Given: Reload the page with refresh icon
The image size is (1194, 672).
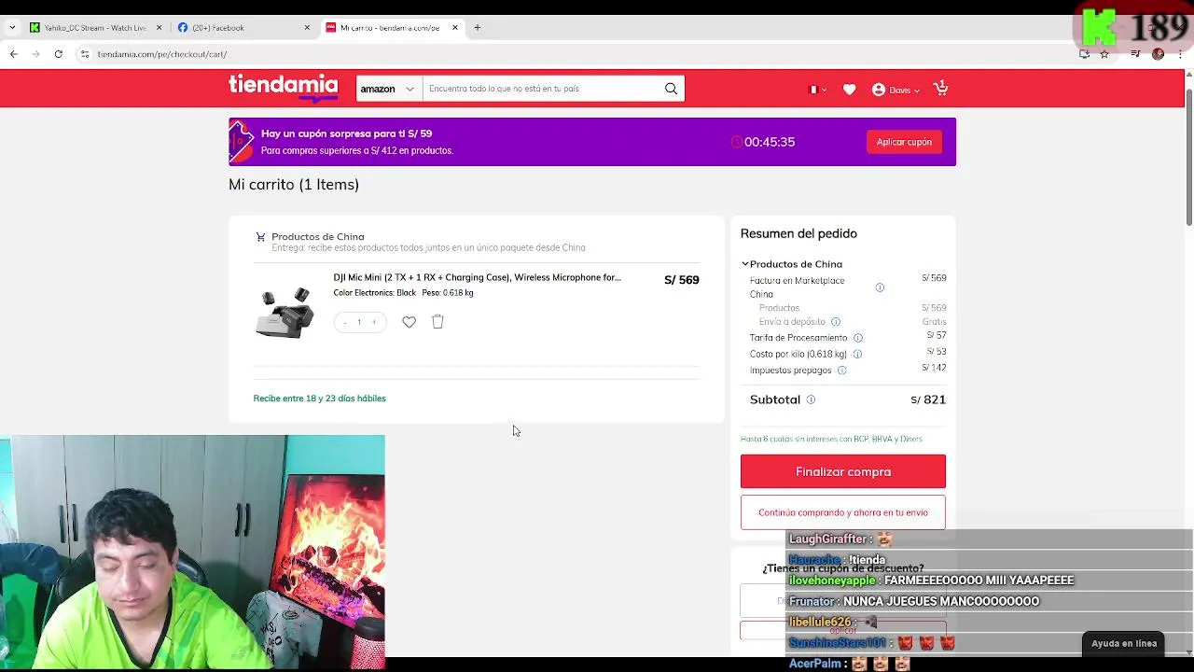Looking at the screenshot, I should pyautogui.click(x=58, y=54).
